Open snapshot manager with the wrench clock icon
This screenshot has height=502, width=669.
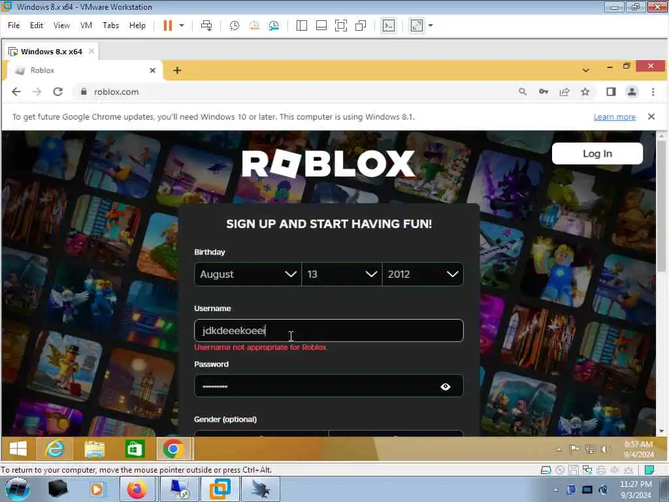pos(274,25)
